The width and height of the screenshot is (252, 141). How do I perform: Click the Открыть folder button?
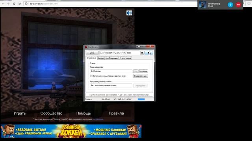coord(143,71)
